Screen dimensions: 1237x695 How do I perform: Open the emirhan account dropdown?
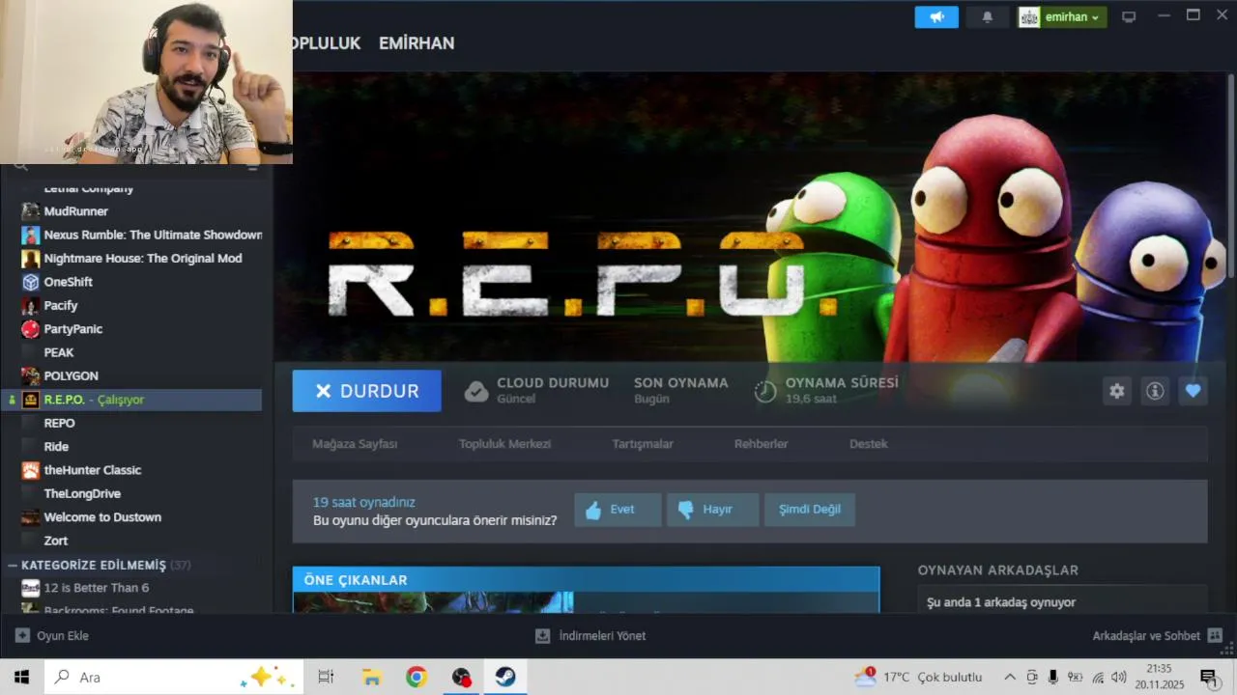1062,17
